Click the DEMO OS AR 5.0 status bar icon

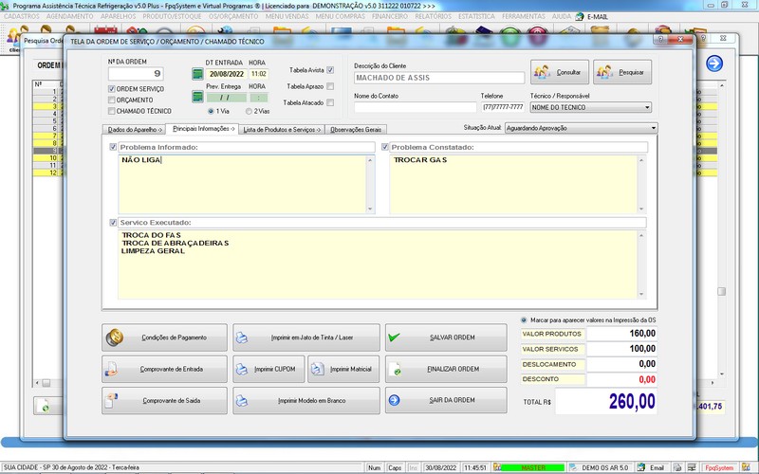pyautogui.click(x=573, y=467)
